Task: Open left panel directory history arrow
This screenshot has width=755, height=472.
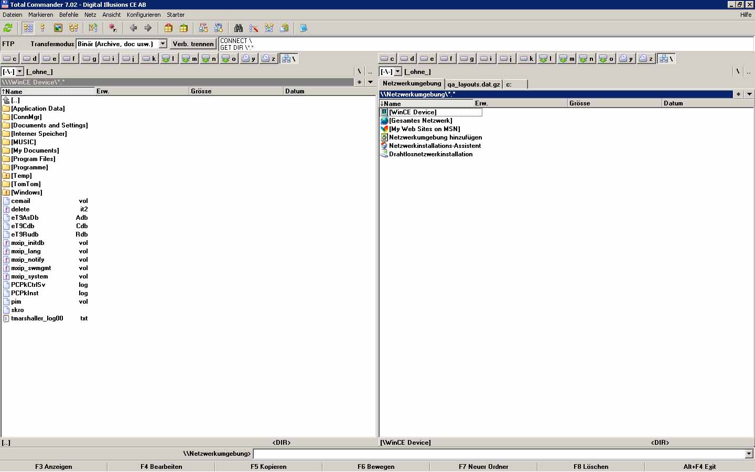Action: (370, 82)
